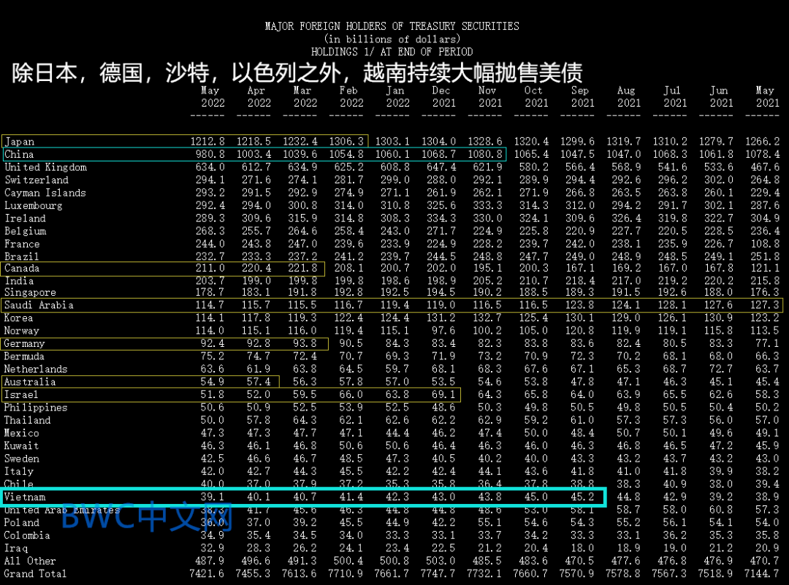Click the Germany row label
The width and height of the screenshot is (789, 585).
click(x=25, y=343)
